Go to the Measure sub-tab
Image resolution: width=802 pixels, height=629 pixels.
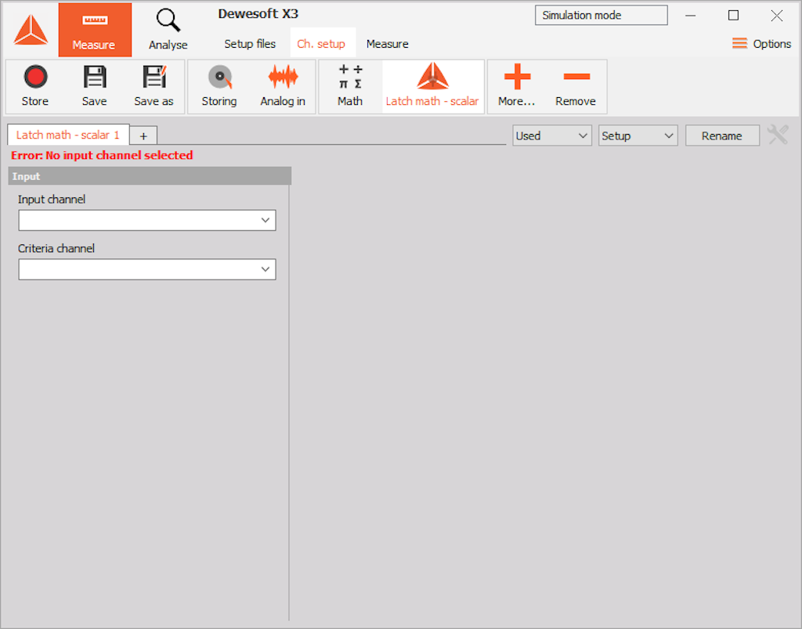coord(387,44)
